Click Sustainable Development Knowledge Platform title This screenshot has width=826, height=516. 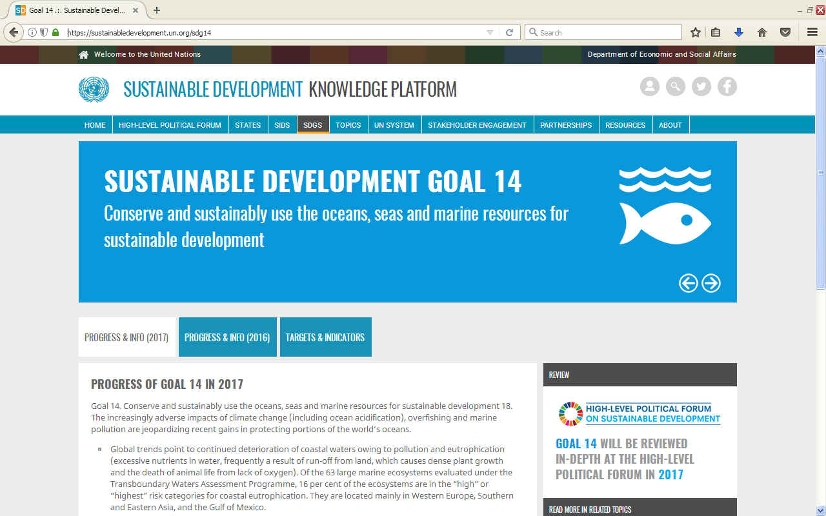click(x=290, y=89)
